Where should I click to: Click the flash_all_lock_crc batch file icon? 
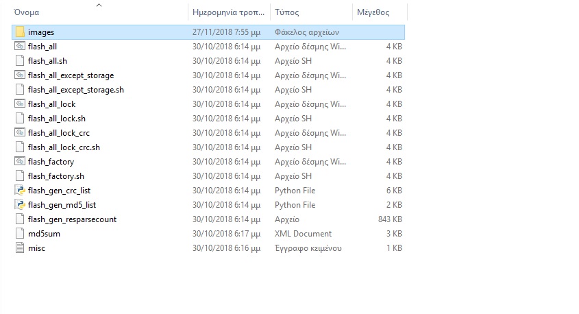pos(20,133)
